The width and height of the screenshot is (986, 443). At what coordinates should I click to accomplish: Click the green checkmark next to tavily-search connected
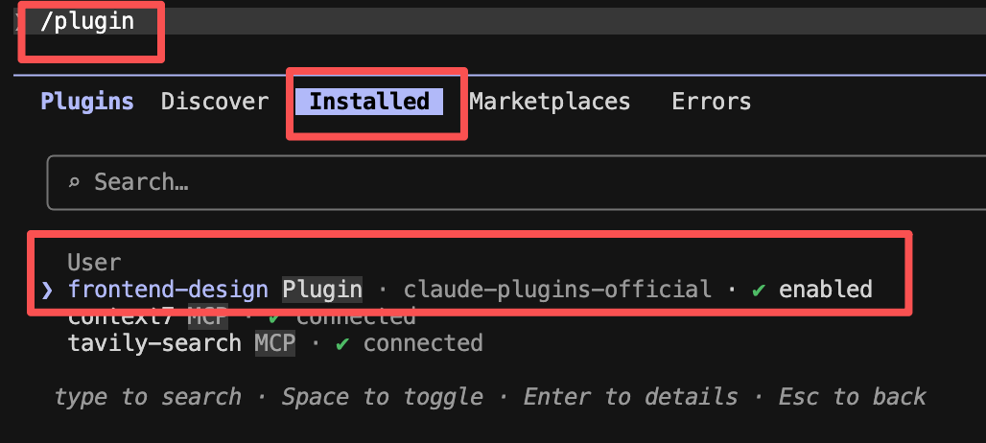point(342,343)
